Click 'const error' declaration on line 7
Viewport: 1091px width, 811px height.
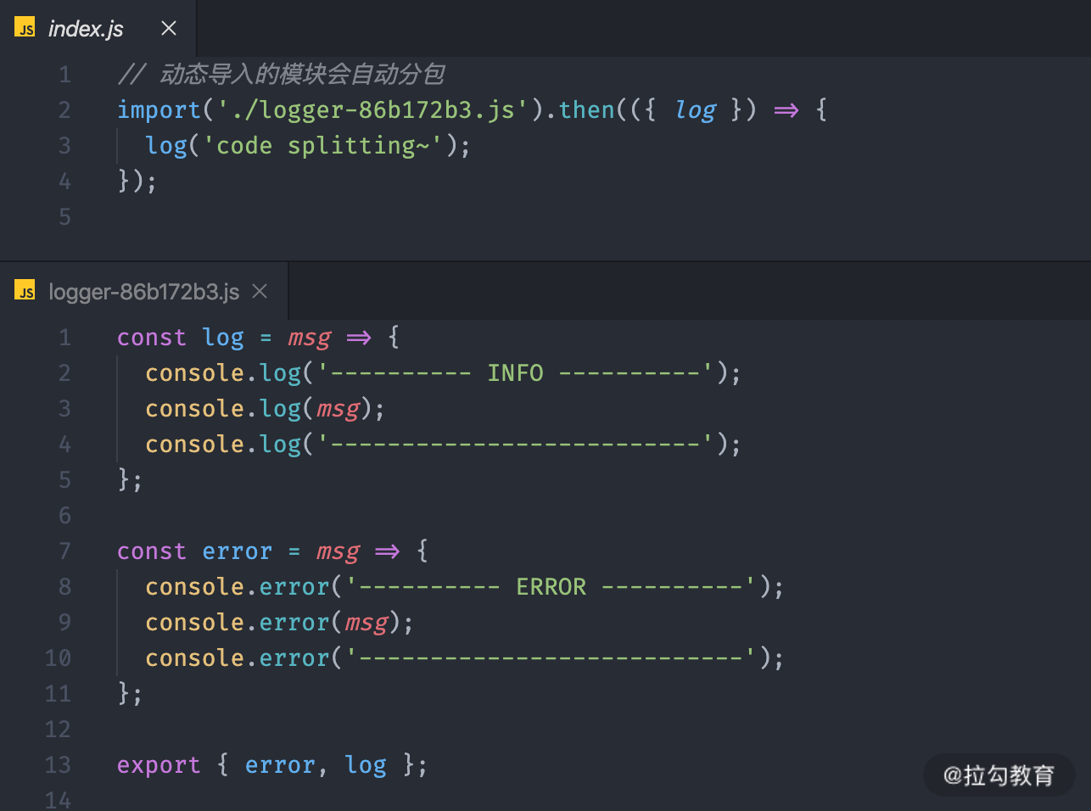coord(194,551)
